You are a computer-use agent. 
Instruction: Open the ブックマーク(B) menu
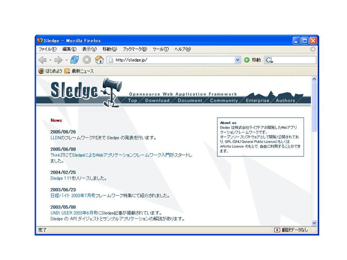coord(134,49)
